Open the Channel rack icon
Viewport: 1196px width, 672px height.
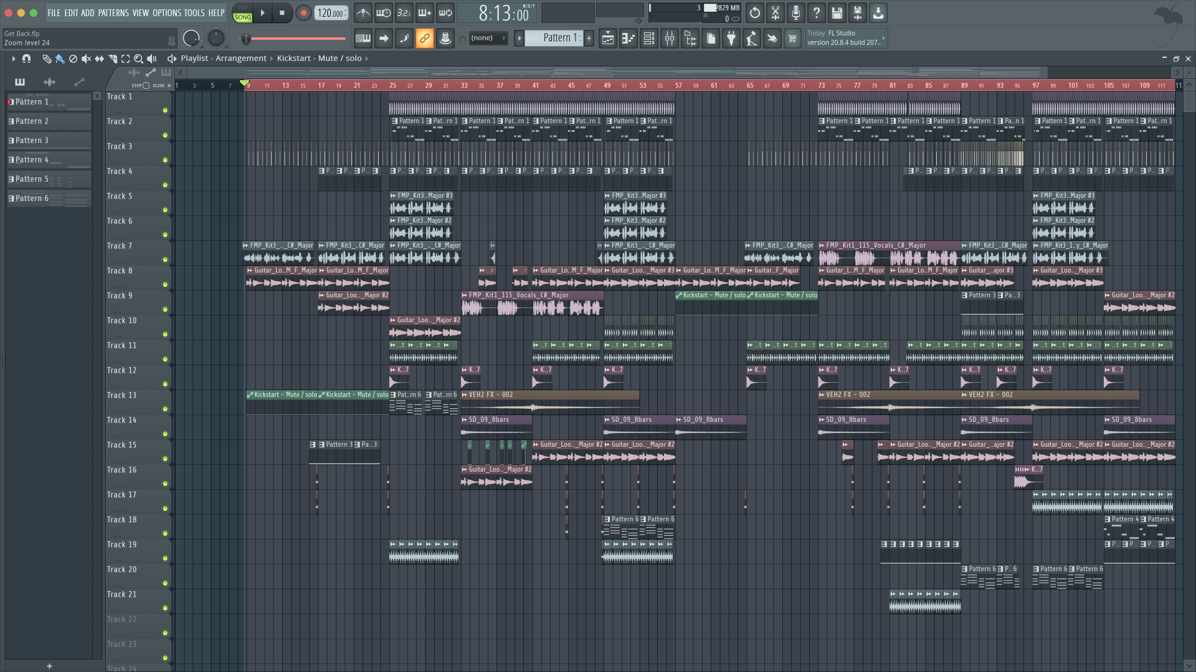(649, 39)
